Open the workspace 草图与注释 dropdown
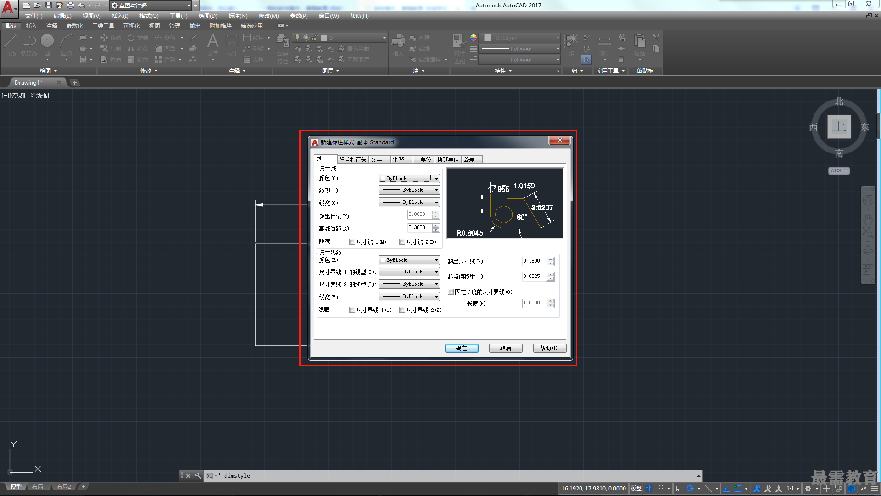Image resolution: width=881 pixels, height=496 pixels. 151,6
